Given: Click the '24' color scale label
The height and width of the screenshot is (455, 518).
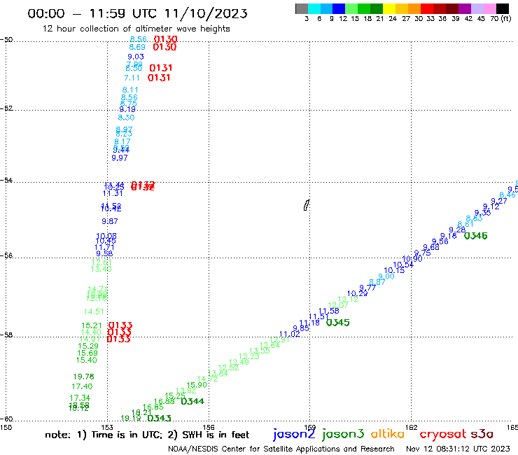Looking at the screenshot, I should pyautogui.click(x=393, y=19).
